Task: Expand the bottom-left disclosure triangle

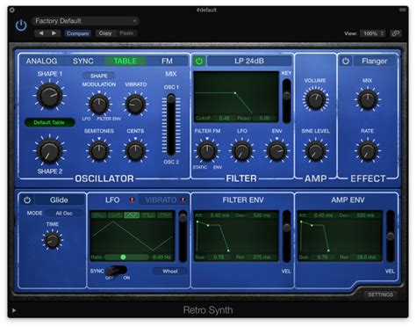Action: [x=14, y=310]
